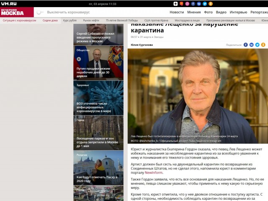268x201 pixels.
Task: Click article headline ending карантина
Action: (x=184, y=28)
